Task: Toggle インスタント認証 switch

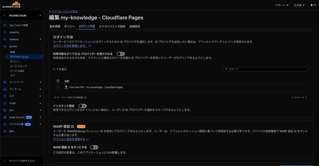Action: tap(83, 106)
